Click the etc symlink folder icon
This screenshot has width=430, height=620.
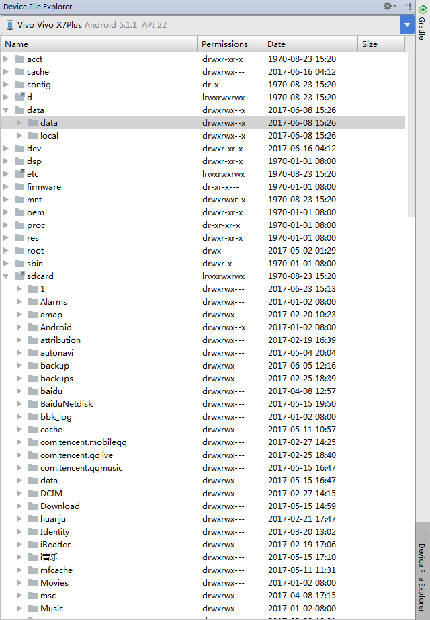click(19, 173)
